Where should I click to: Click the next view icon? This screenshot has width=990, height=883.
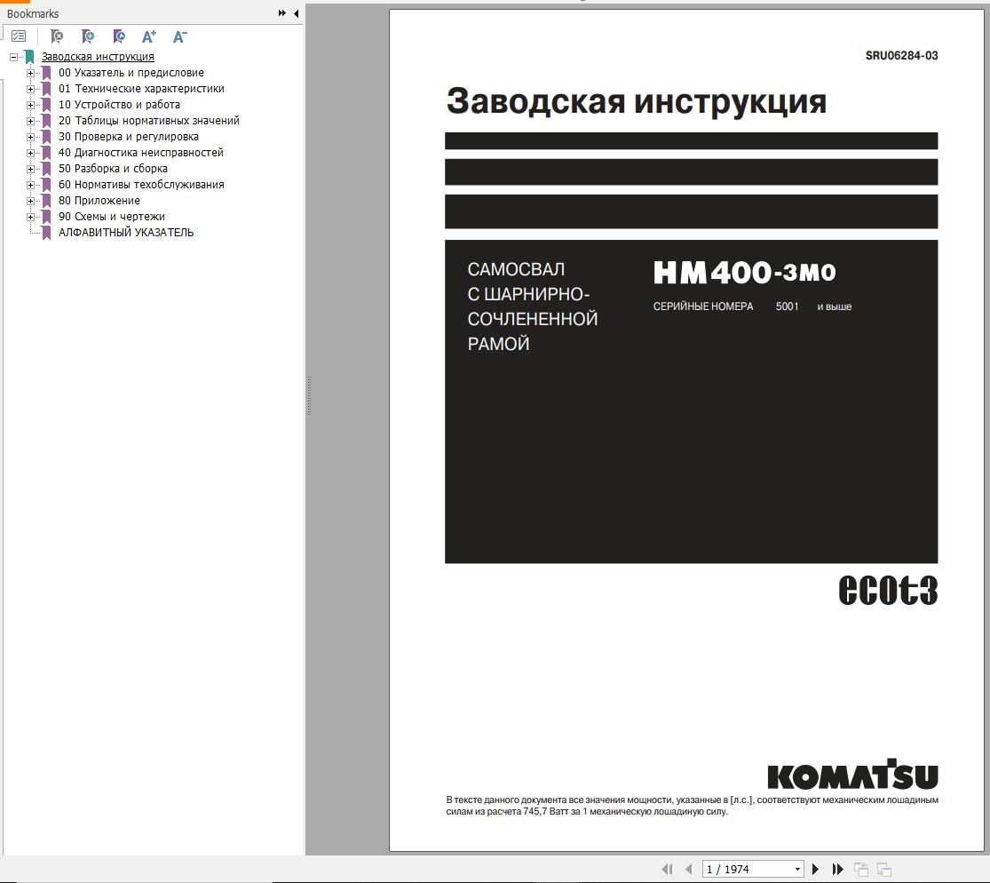884,869
